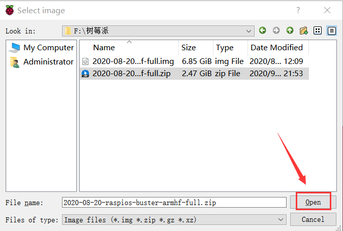Click the 2.47 GiB size cell
Viewport: 343px width, 231px height.
[x=197, y=74]
